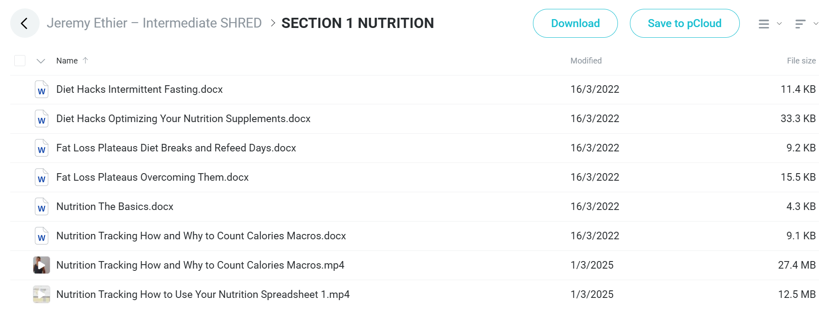The height and width of the screenshot is (309, 831).
Task: Go back using the left arrow button
Action: coord(24,23)
